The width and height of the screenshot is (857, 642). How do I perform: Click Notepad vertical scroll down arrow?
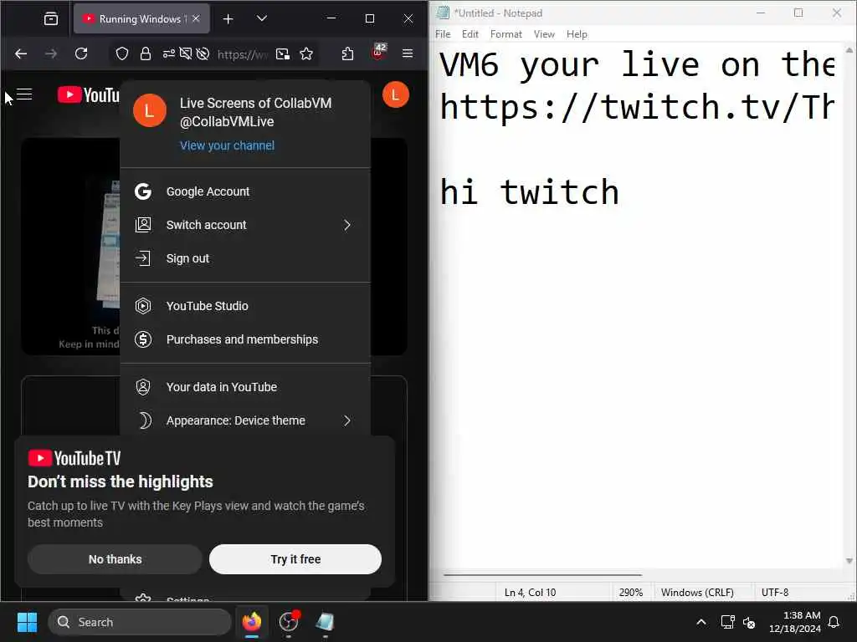[849, 561]
